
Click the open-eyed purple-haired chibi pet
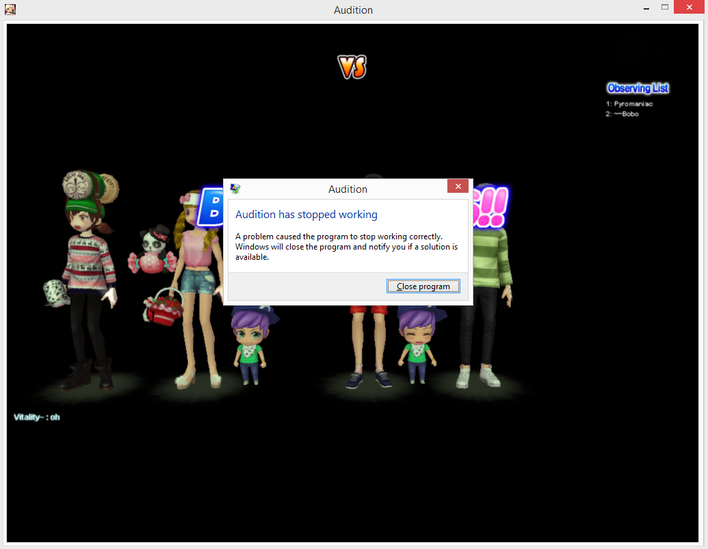point(250,345)
